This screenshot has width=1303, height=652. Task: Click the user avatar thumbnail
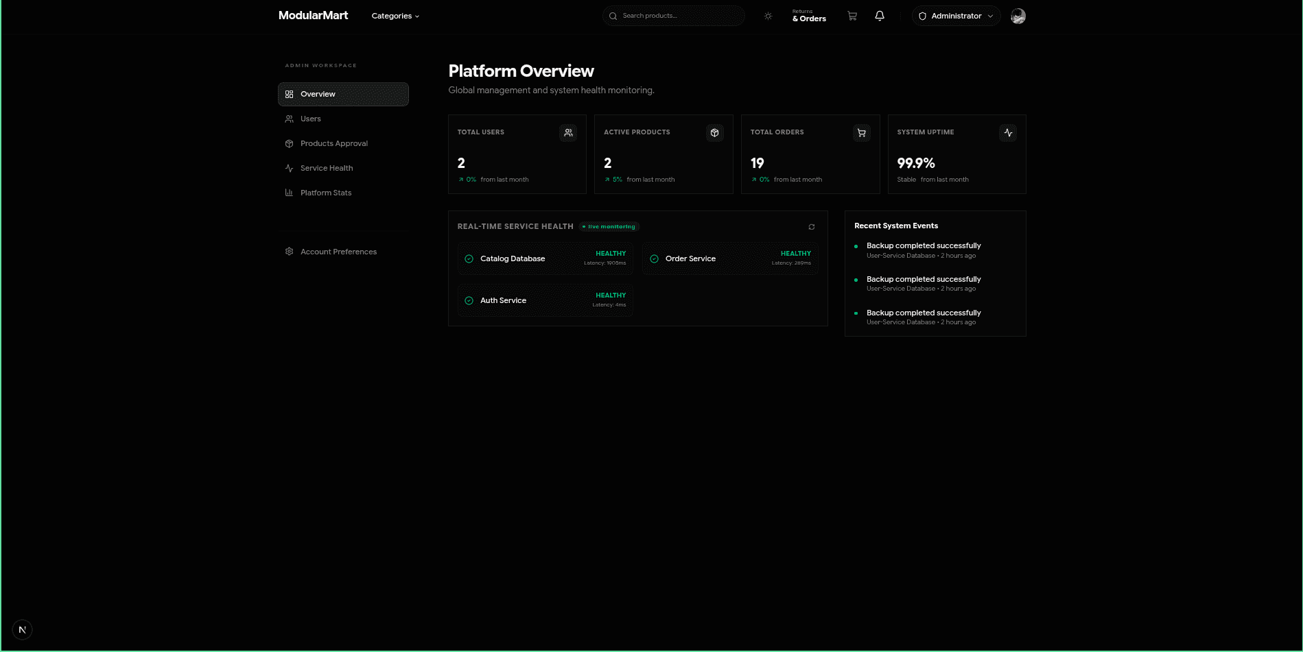(1018, 16)
